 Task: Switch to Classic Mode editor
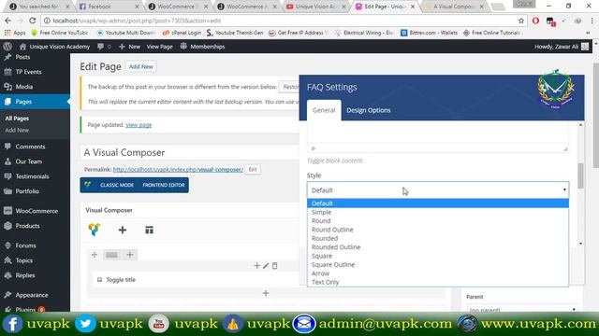pos(117,185)
